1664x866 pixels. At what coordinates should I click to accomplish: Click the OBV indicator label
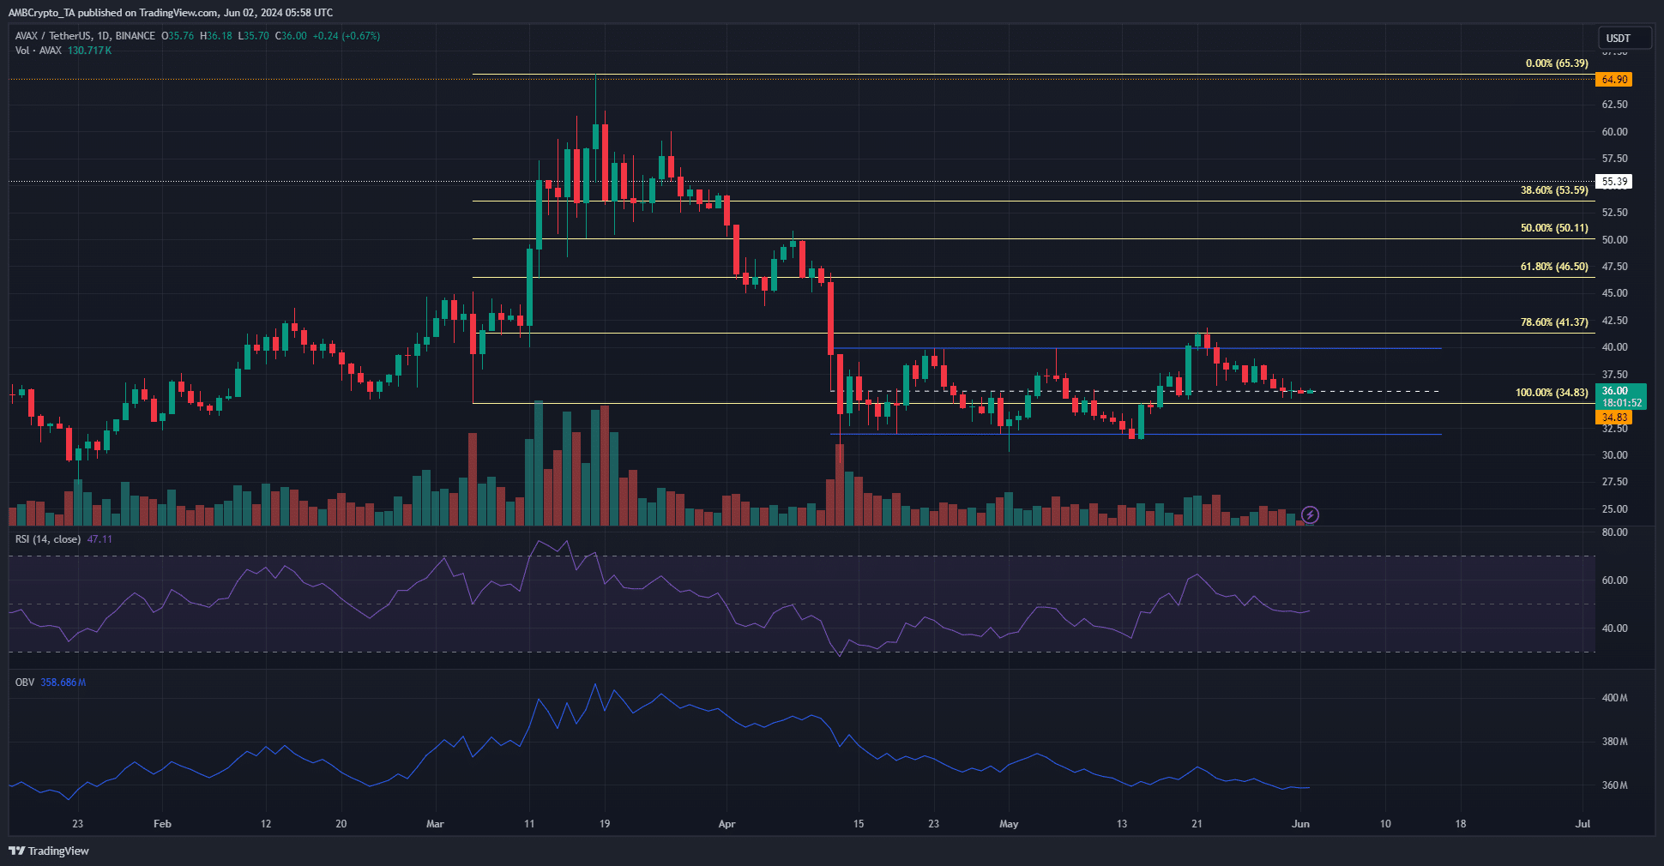pos(25,683)
